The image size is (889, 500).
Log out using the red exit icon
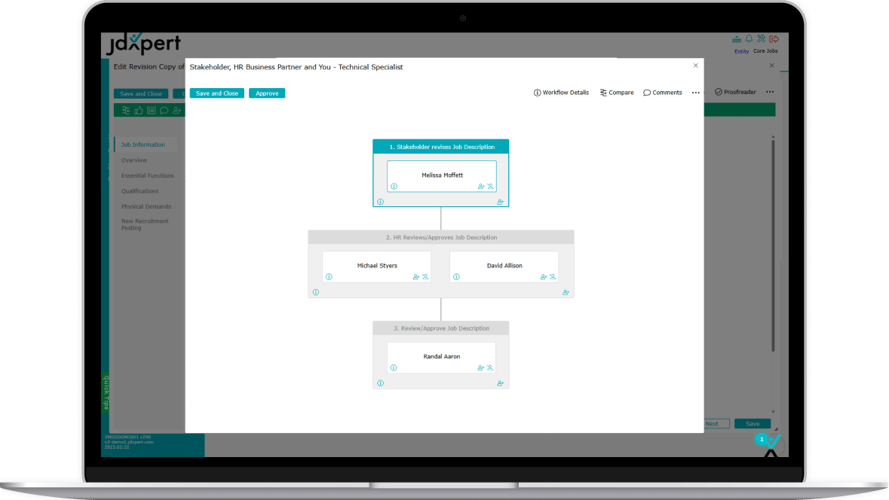tap(773, 38)
